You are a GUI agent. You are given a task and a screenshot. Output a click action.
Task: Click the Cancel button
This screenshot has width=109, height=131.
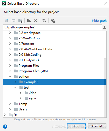click(x=97, y=126)
